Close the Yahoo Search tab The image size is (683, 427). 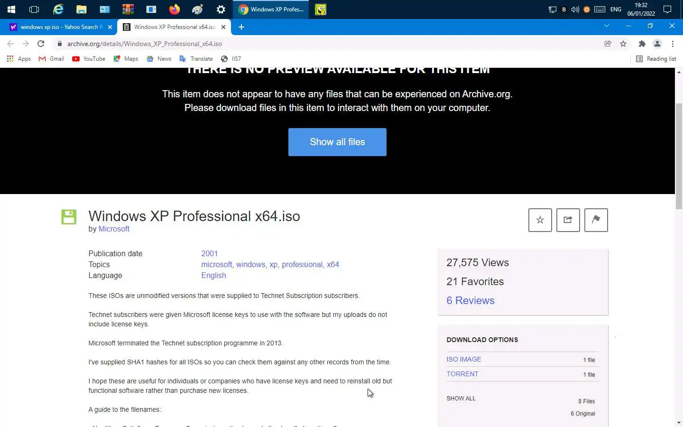pyautogui.click(x=110, y=27)
